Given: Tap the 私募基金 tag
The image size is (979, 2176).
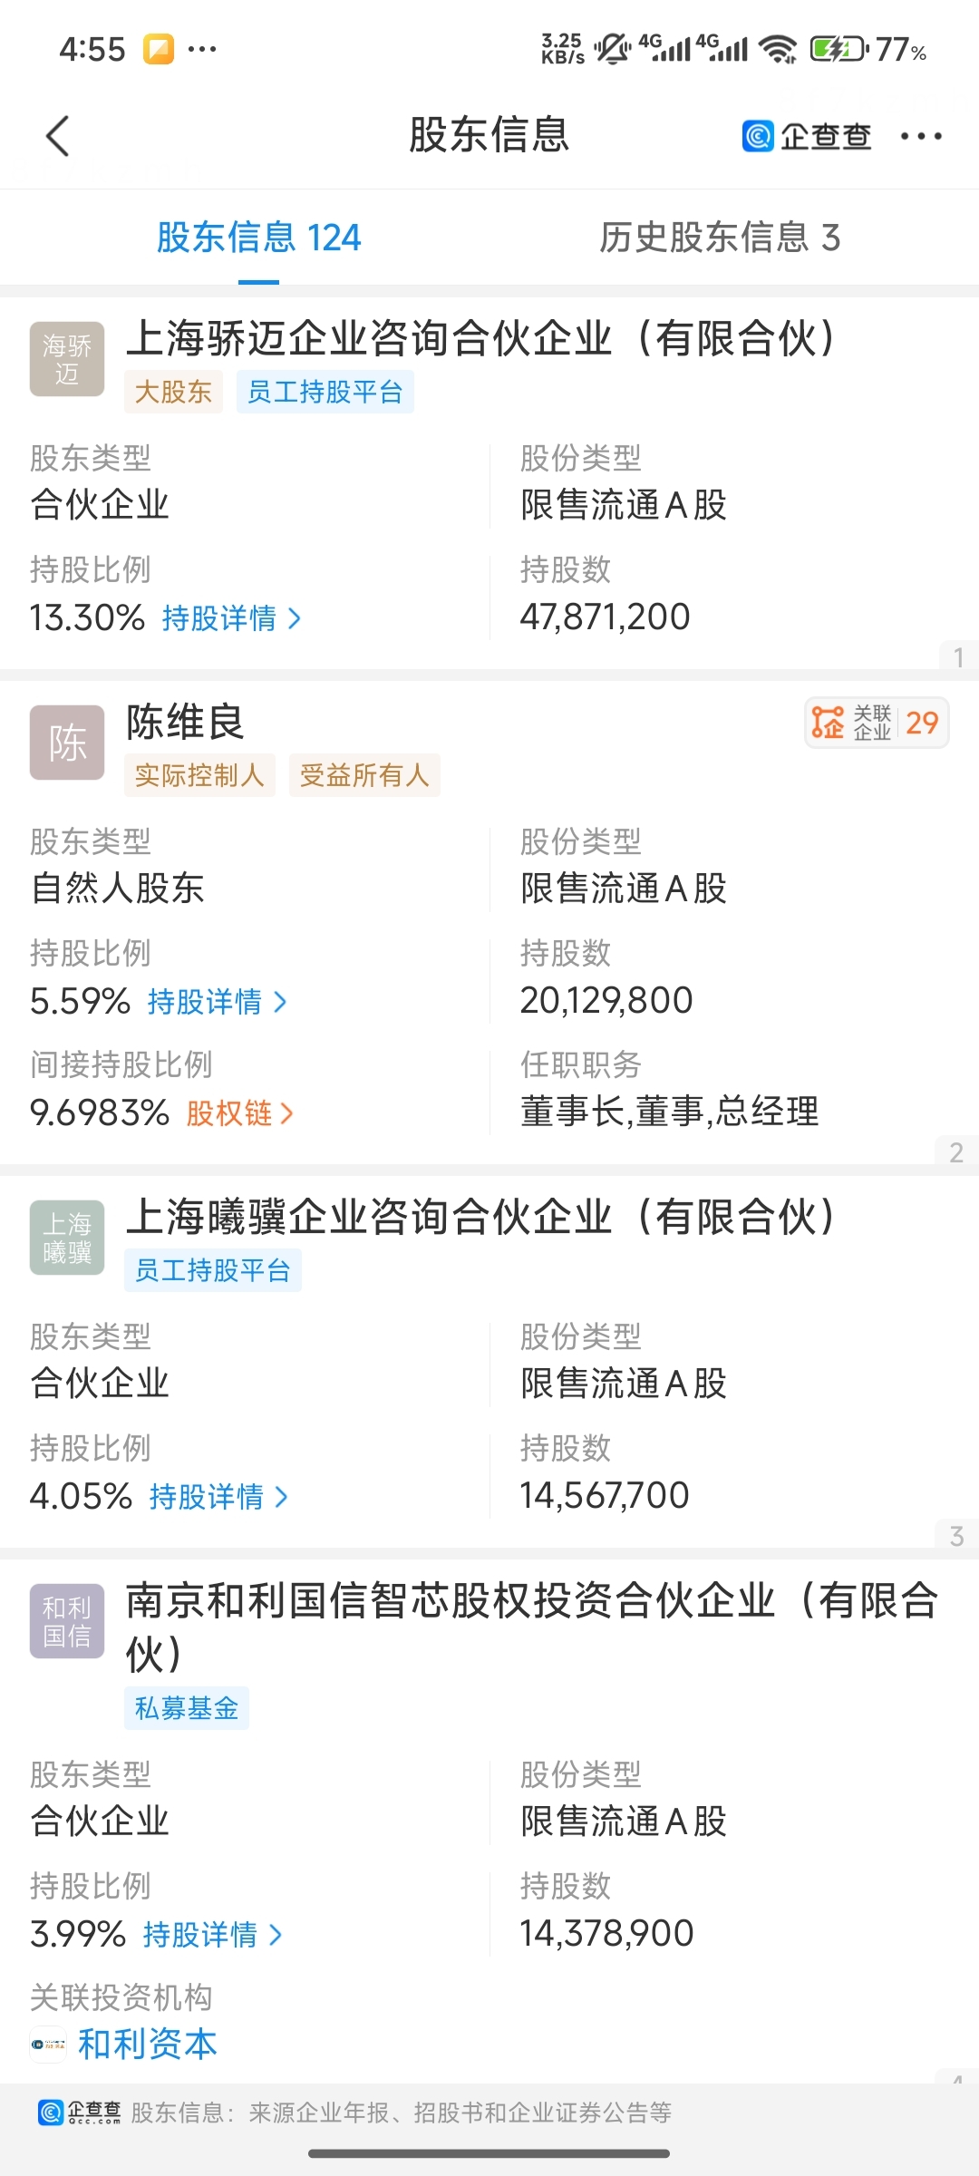Looking at the screenshot, I should pyautogui.click(x=187, y=1708).
